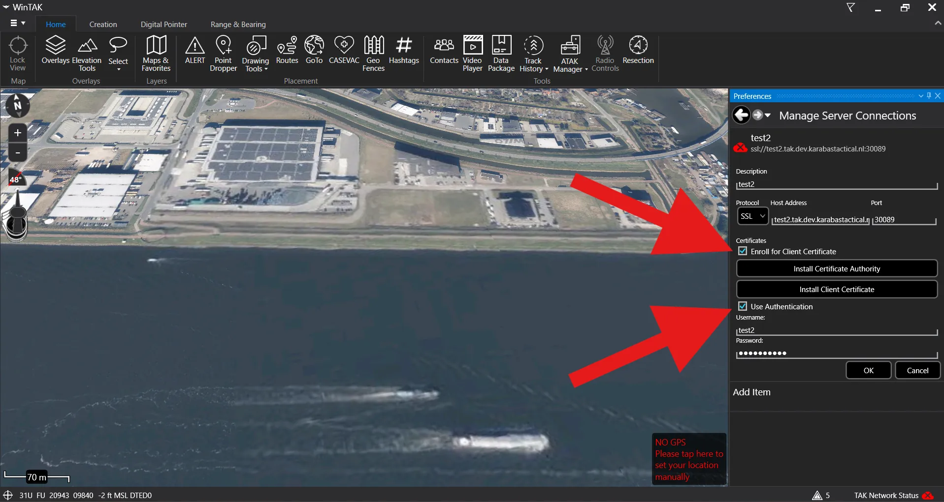Open the Preferences panel options dropdown

(921, 96)
